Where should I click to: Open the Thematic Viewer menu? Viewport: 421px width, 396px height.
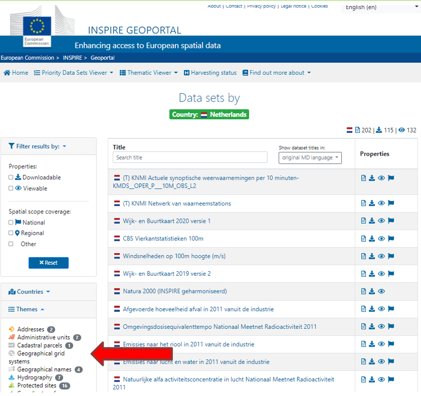pyautogui.click(x=149, y=73)
